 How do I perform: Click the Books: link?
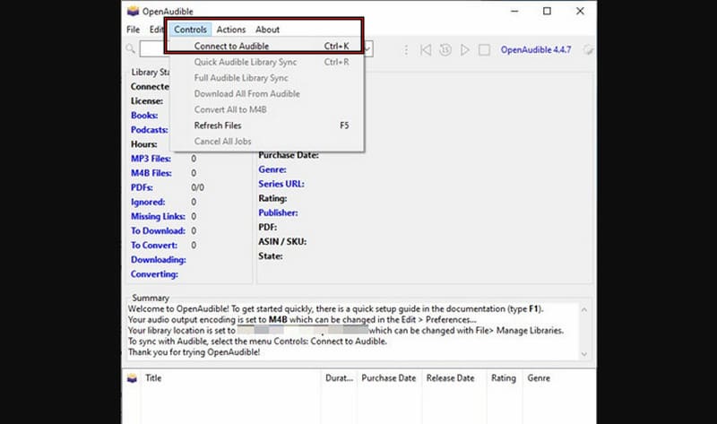(x=144, y=116)
